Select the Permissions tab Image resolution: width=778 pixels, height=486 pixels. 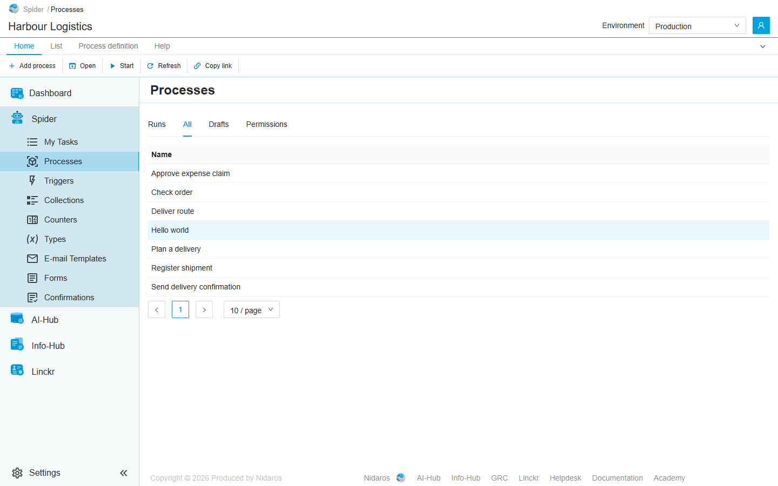coord(266,124)
